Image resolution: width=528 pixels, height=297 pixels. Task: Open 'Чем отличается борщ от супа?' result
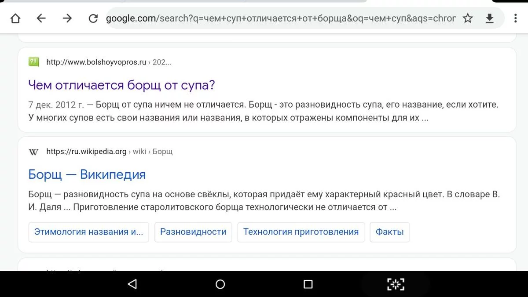[121, 85]
